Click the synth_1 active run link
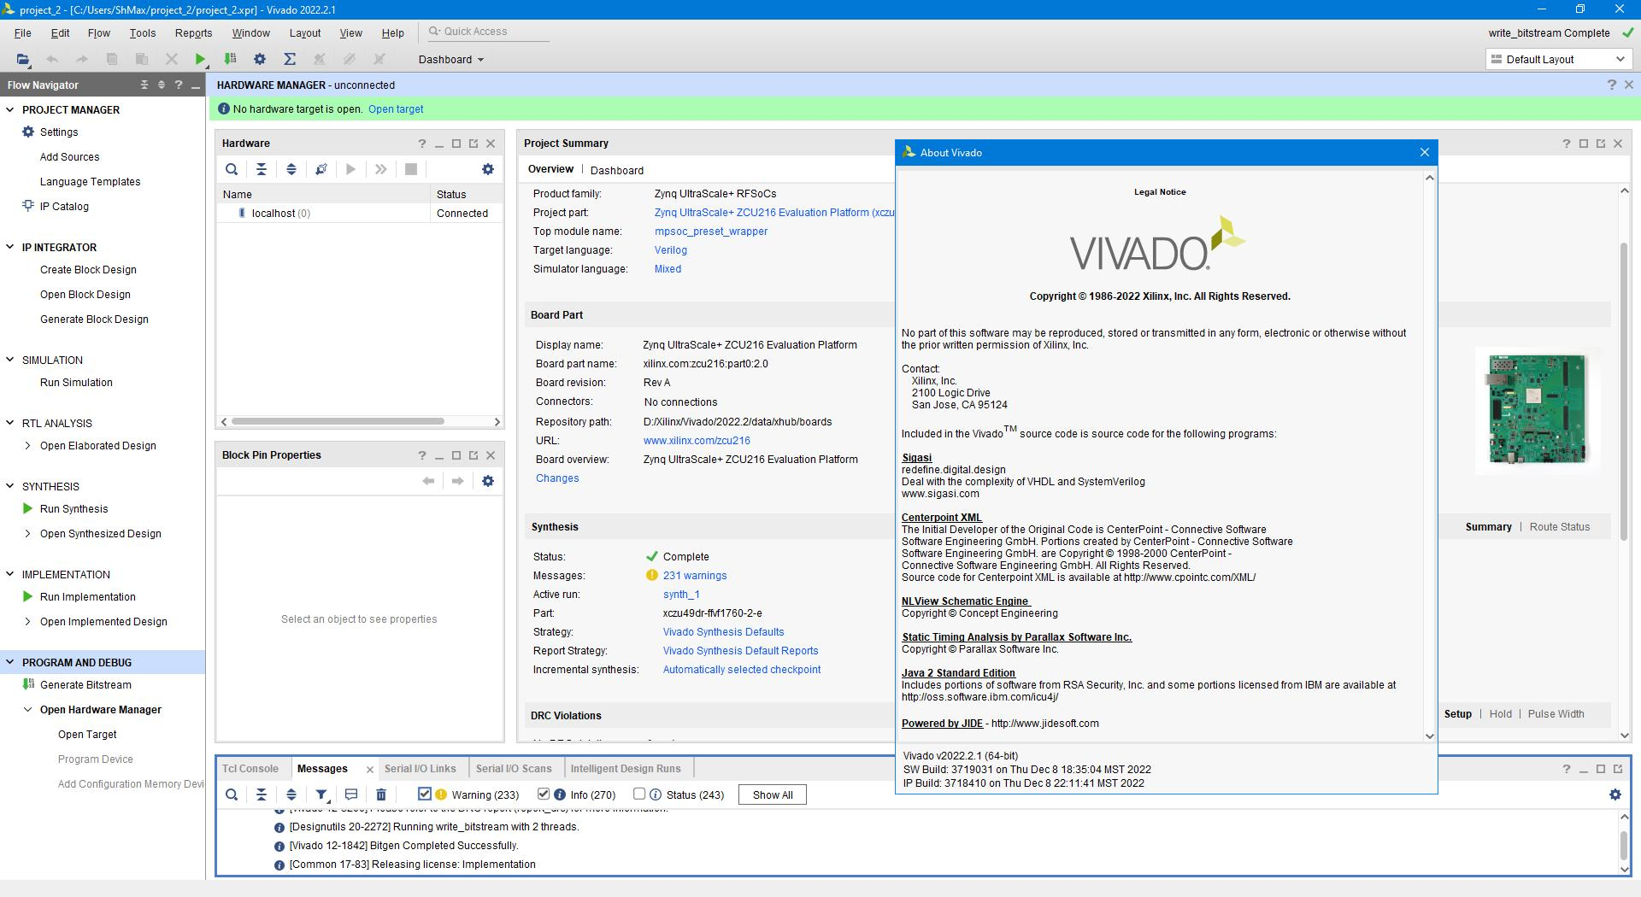Screen dimensions: 1641x897 point(681,595)
